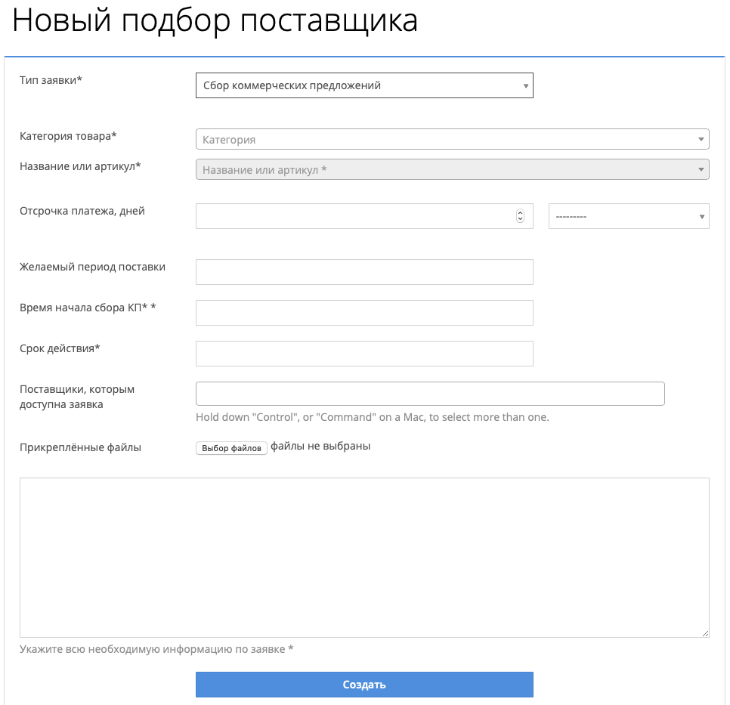Click the 'Новый подбор поставщика' page heading
This screenshot has width=730, height=705.
coord(215,21)
